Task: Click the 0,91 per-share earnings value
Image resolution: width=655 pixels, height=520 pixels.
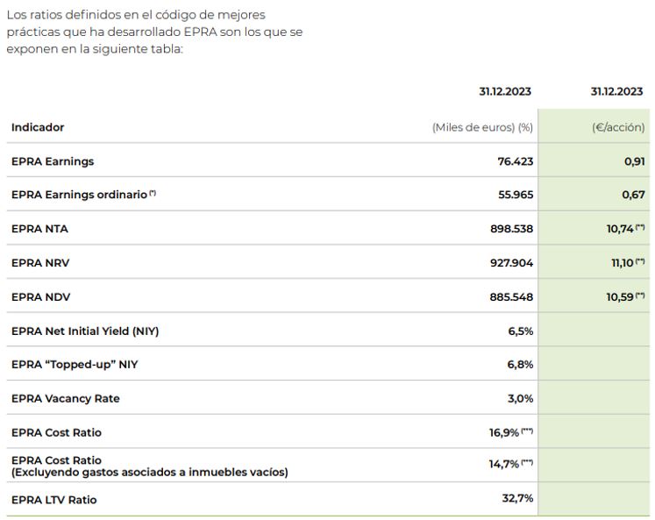Action: [x=633, y=161]
